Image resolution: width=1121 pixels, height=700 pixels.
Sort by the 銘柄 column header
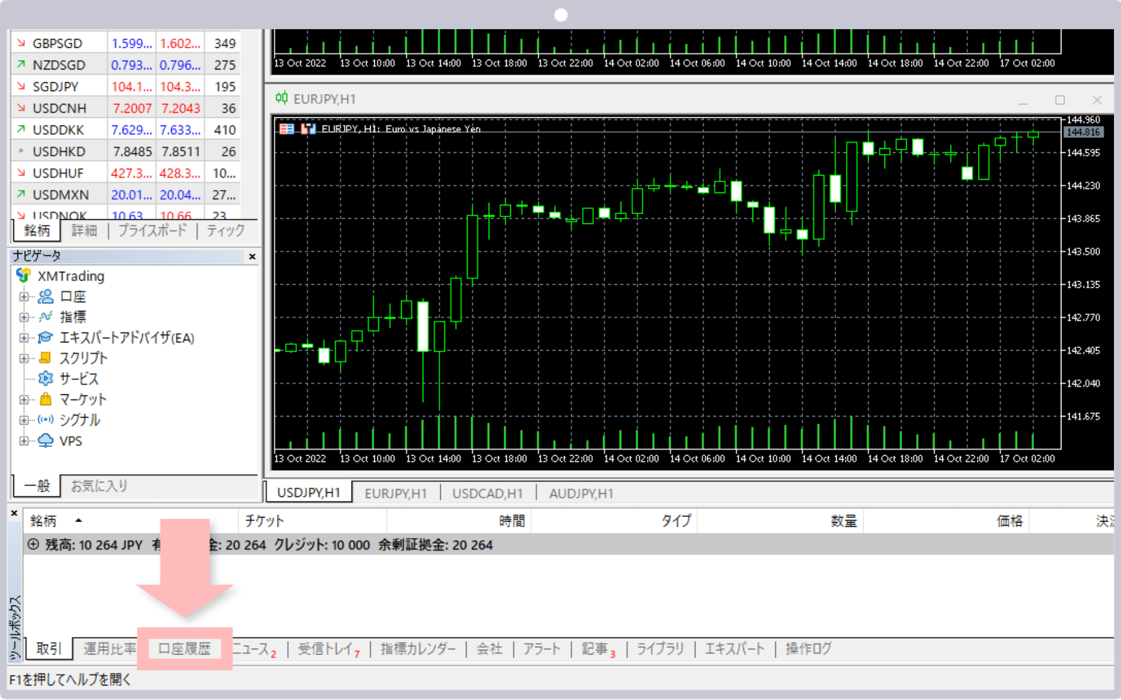click(x=44, y=520)
